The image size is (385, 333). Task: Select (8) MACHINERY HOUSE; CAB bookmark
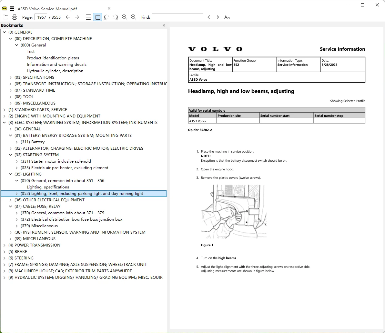pos(70,271)
